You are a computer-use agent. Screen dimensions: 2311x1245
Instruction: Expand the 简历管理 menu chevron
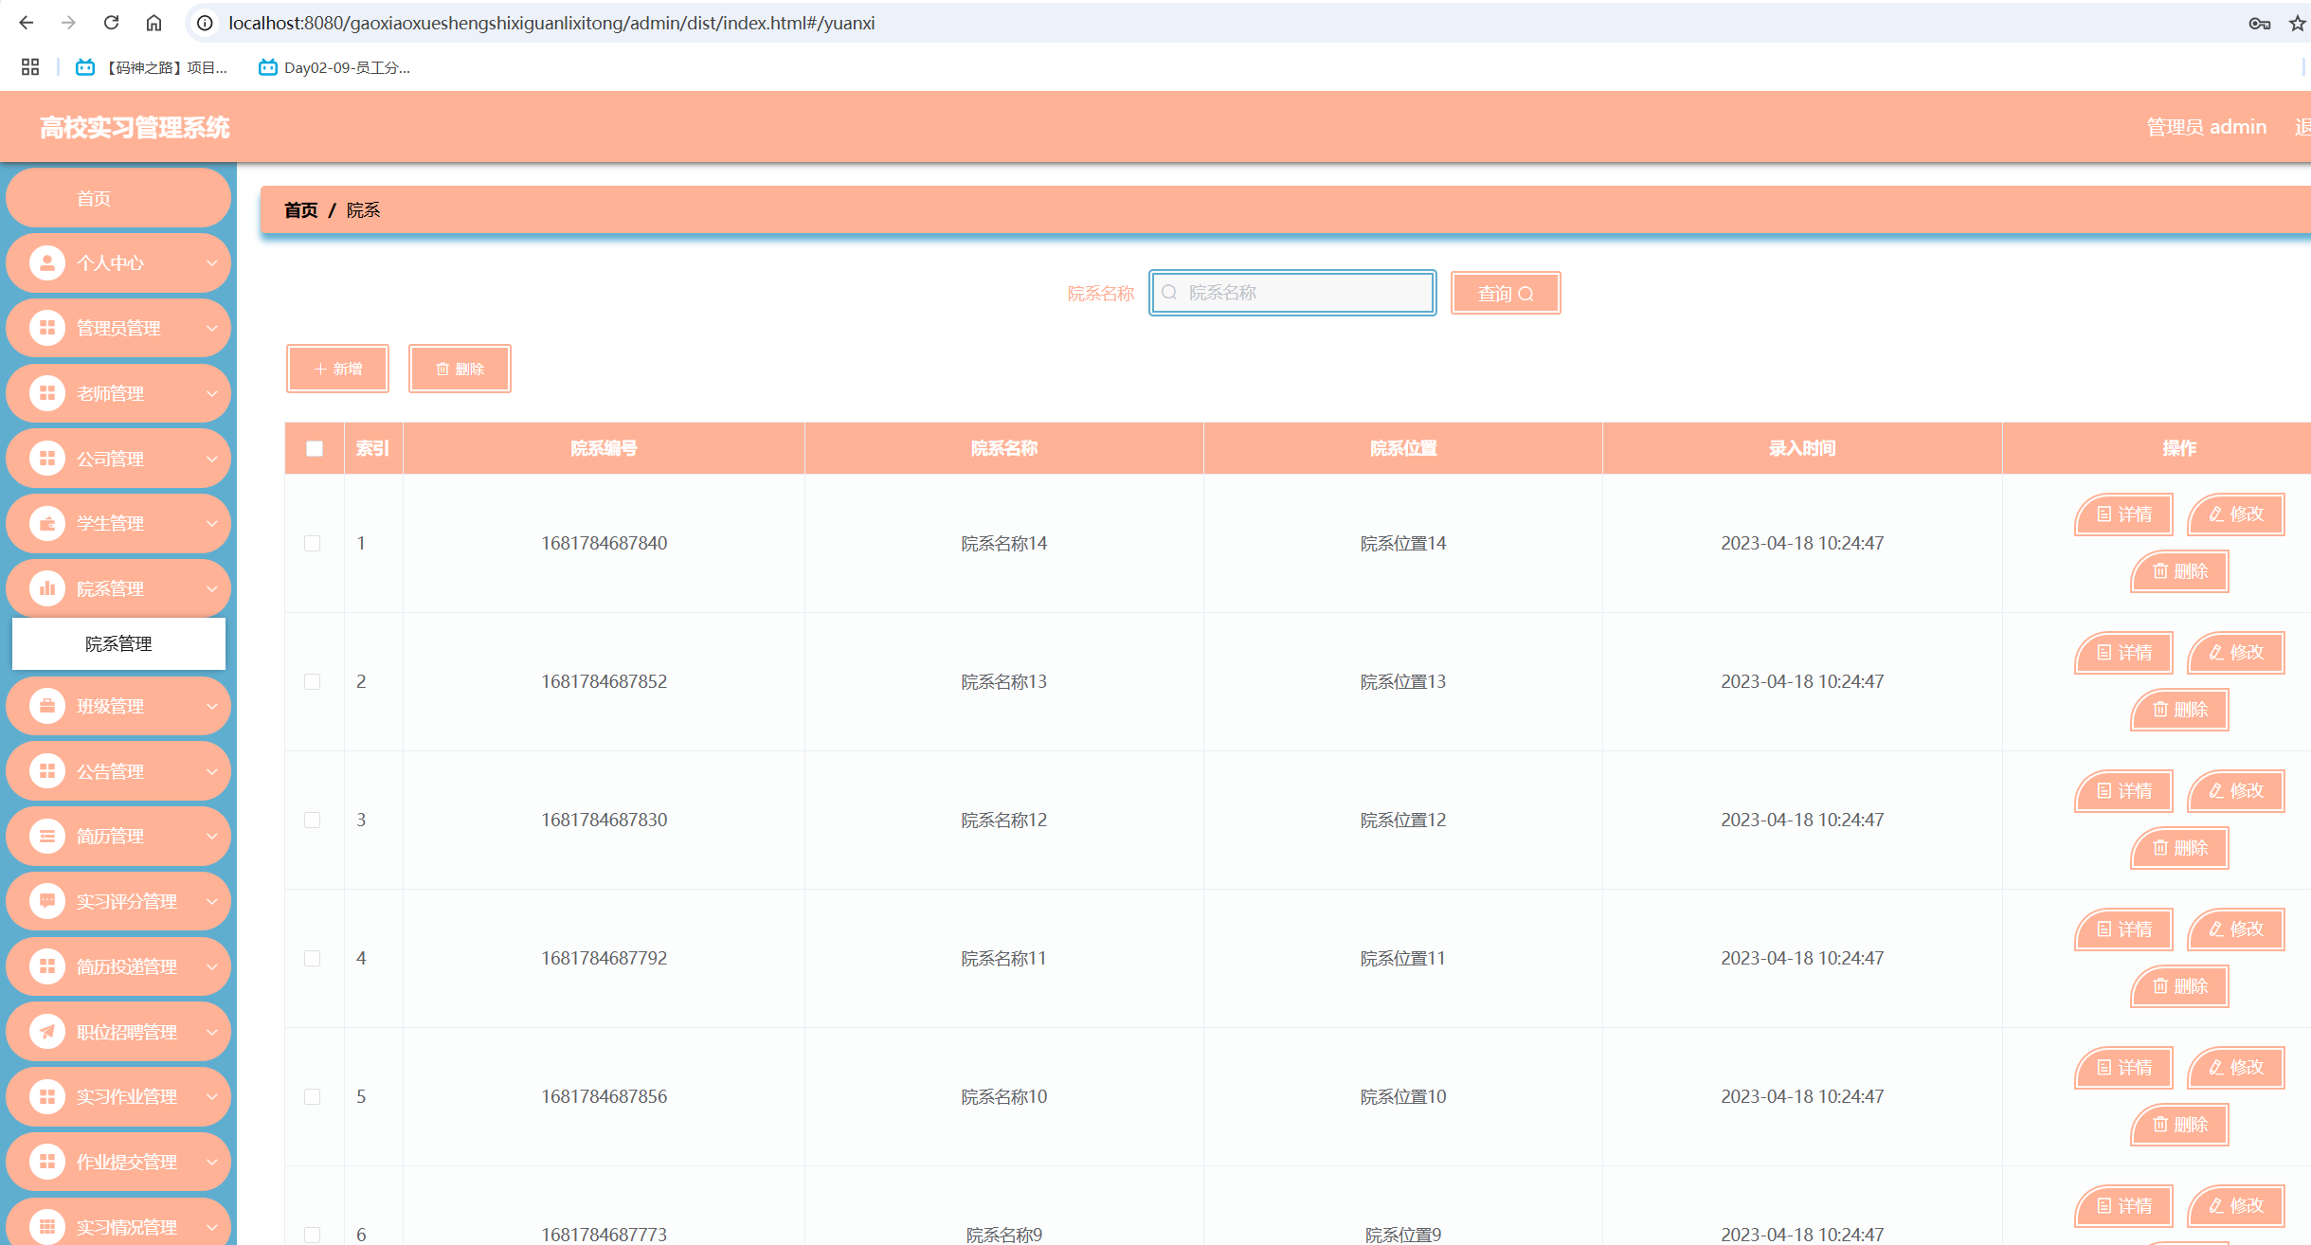(x=212, y=836)
